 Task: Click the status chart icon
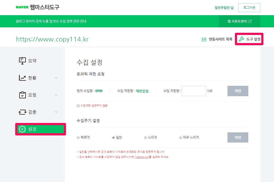pos(22,78)
